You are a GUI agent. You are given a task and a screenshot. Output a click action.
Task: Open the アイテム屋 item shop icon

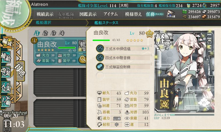point(171,14)
